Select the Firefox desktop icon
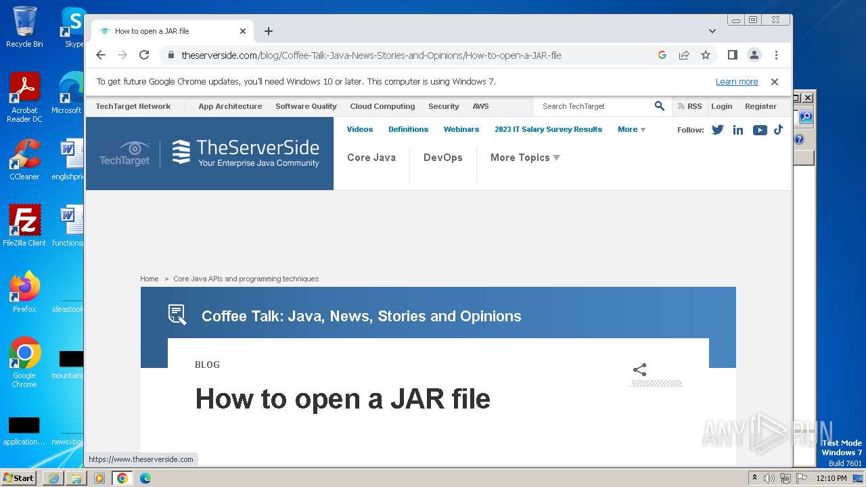This screenshot has width=866, height=487. 24,292
